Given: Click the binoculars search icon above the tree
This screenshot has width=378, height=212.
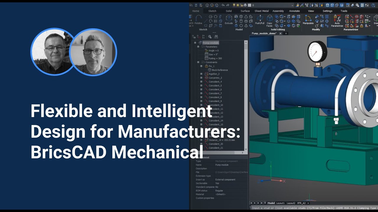Looking at the screenshot, I should [216, 37].
